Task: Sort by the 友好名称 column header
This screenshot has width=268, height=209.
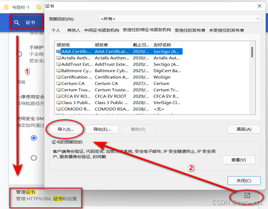Action: (167, 45)
